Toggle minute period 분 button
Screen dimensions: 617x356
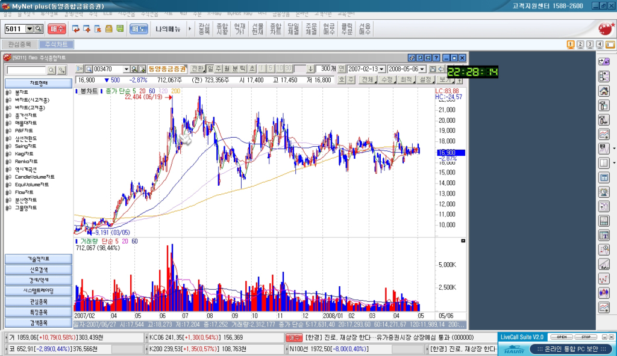235,69
